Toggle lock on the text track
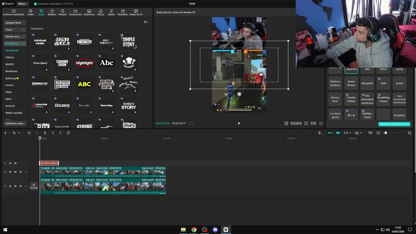Viewport: 416px width, 234px height. coord(10,163)
